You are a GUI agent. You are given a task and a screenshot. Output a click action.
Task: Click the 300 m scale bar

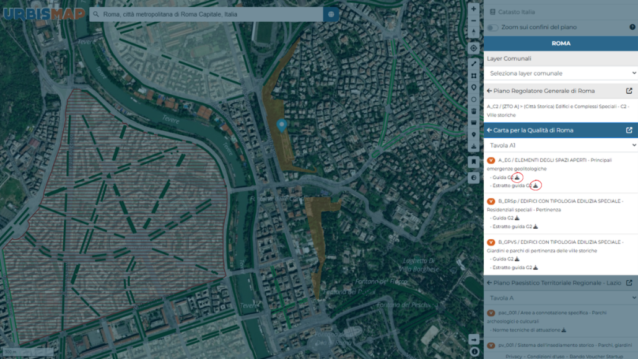coord(28,352)
